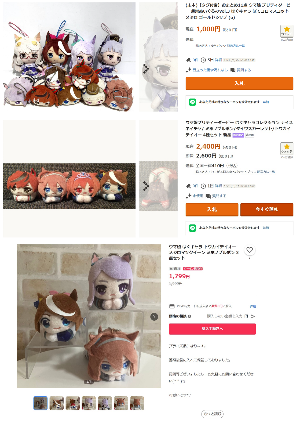Click the send arrow next to price offer
This screenshot has height=423, width=300.
click(x=253, y=316)
